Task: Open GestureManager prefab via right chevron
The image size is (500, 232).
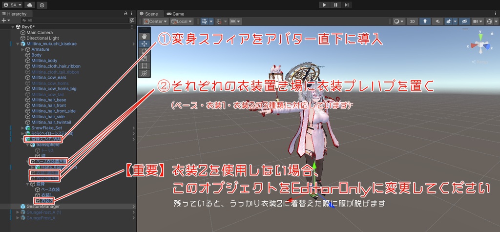Action: click(x=134, y=207)
